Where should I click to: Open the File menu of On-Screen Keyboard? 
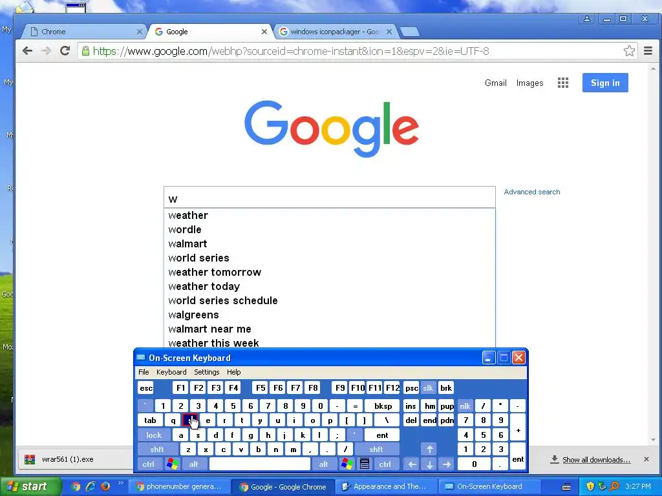pyautogui.click(x=144, y=372)
